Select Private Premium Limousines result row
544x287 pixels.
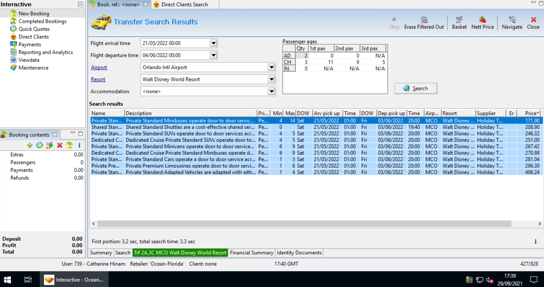tap(316, 166)
